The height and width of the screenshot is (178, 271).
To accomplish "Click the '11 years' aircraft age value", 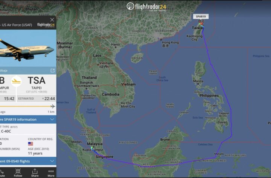I will point(35,153).
